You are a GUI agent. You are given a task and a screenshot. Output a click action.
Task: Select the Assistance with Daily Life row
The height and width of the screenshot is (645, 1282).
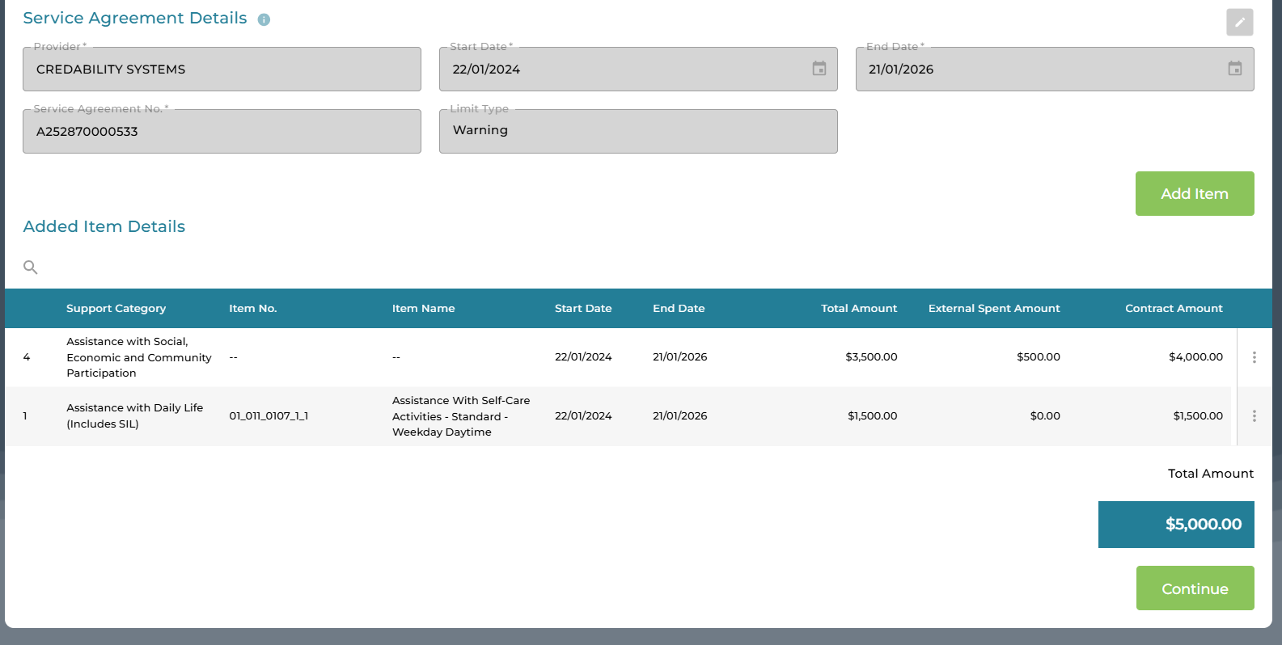pos(134,416)
